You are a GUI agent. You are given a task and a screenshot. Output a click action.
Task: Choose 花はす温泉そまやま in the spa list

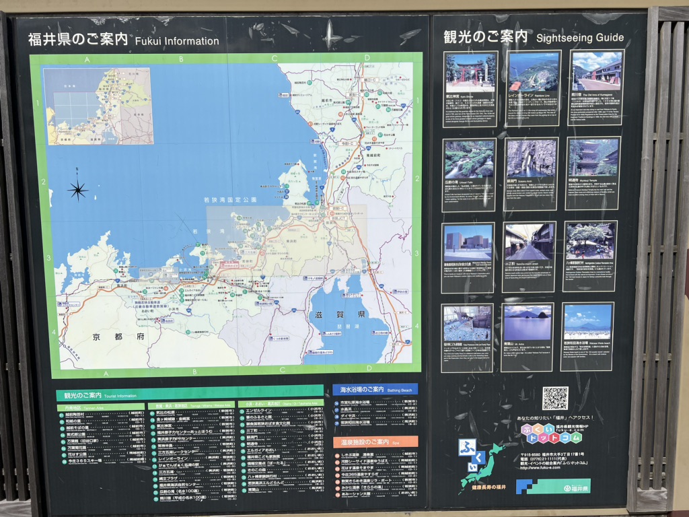(375, 469)
